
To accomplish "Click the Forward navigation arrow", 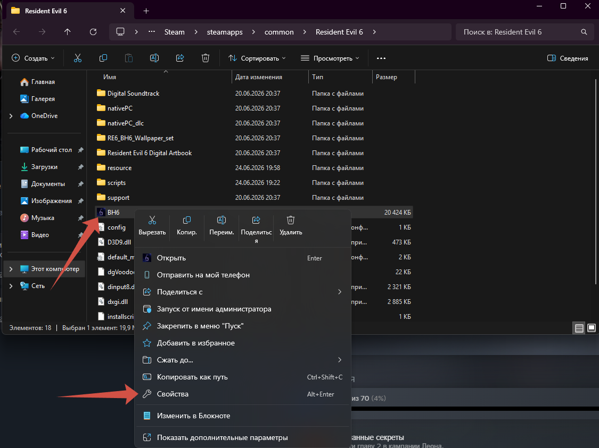I will 42,32.
